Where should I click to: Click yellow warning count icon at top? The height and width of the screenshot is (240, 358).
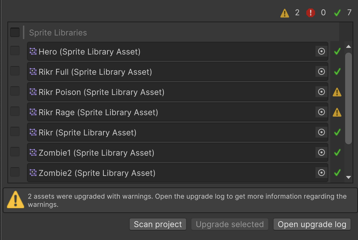[x=285, y=13]
